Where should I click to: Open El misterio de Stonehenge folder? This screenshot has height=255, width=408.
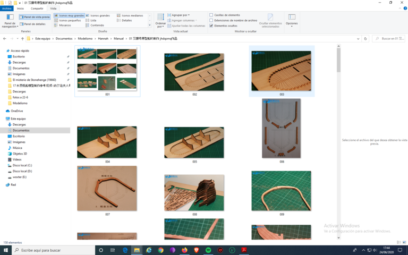coord(35,80)
